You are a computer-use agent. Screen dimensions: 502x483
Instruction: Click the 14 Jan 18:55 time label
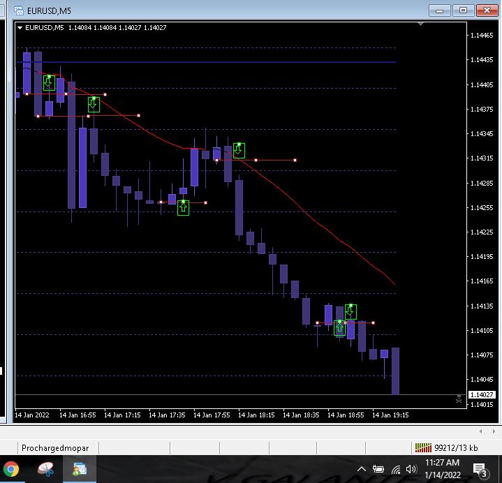346,415
